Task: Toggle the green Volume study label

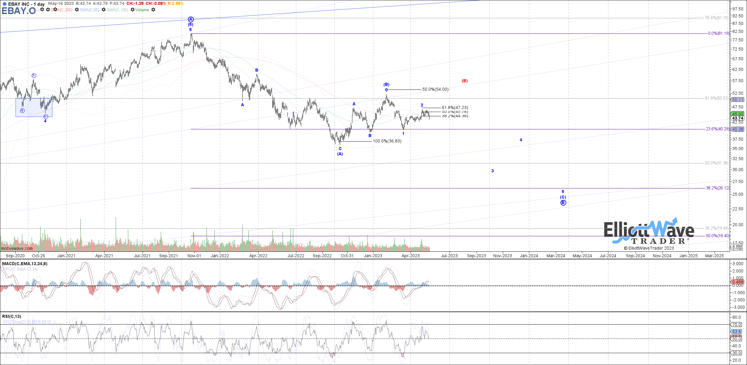Action: click(x=142, y=10)
